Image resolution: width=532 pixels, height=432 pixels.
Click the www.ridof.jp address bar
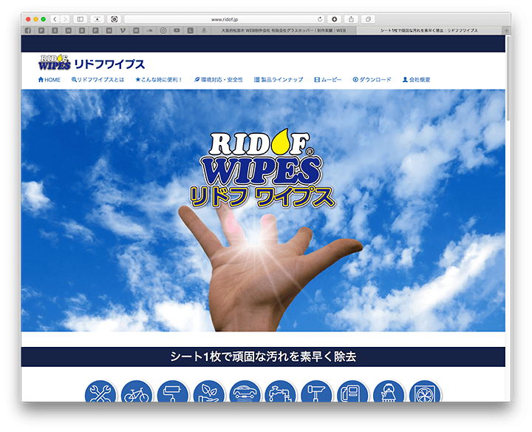[225, 19]
